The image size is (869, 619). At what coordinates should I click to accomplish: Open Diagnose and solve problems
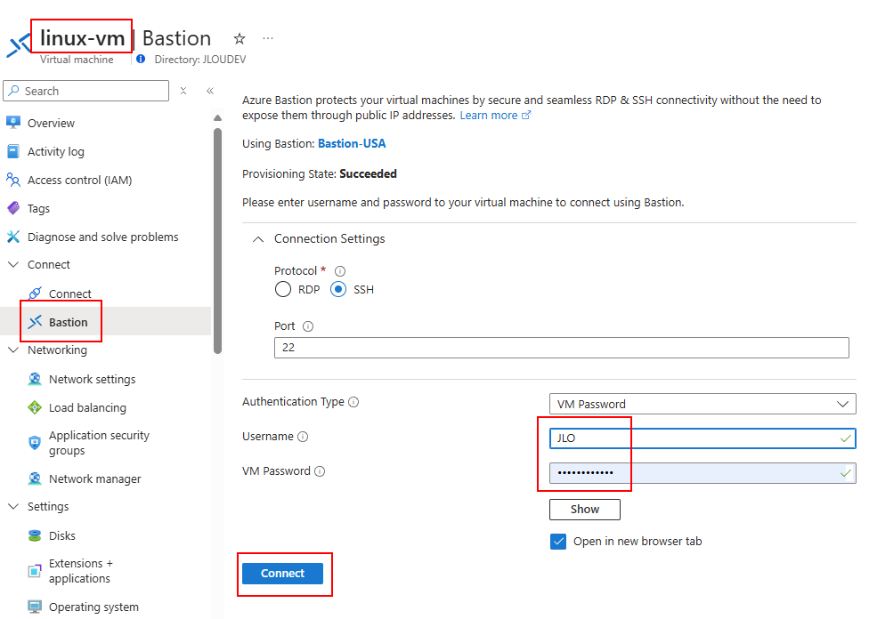click(x=103, y=237)
